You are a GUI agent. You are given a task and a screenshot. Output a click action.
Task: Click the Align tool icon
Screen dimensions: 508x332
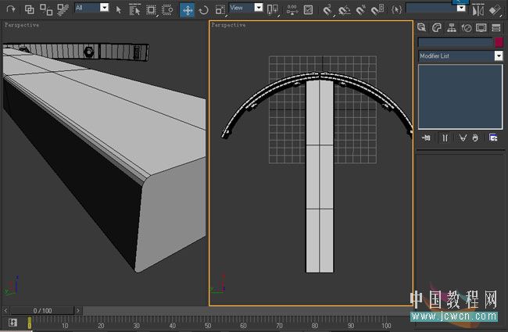(495, 10)
